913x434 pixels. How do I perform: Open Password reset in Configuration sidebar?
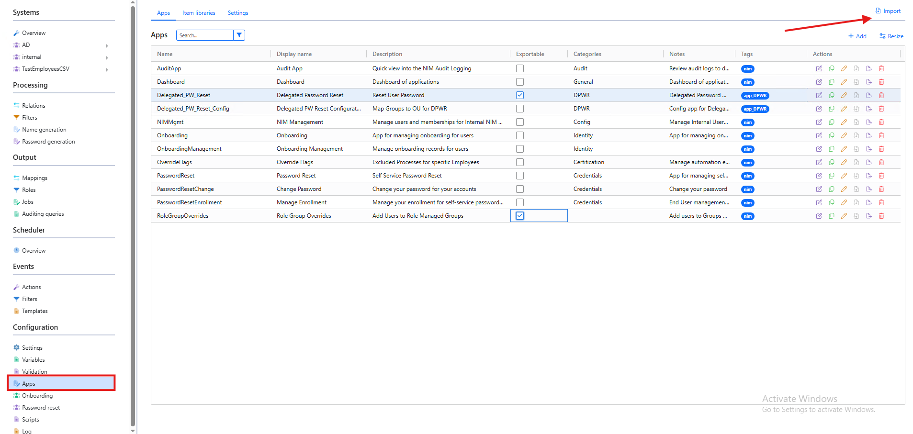pyautogui.click(x=41, y=408)
